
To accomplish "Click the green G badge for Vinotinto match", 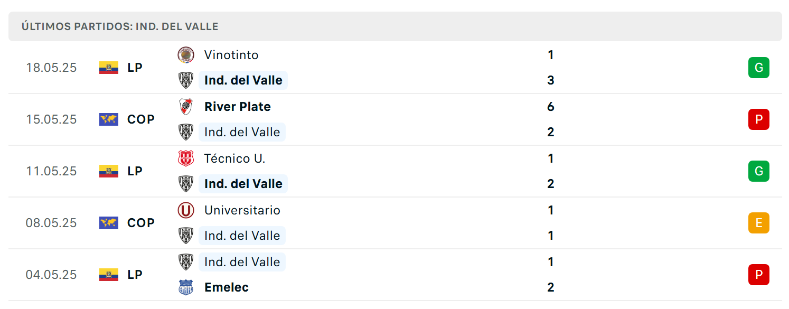I will pyautogui.click(x=759, y=68).
